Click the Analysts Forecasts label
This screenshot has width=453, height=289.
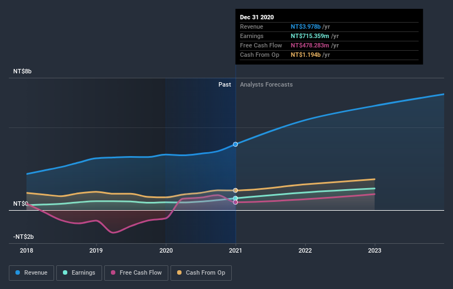[x=267, y=84]
